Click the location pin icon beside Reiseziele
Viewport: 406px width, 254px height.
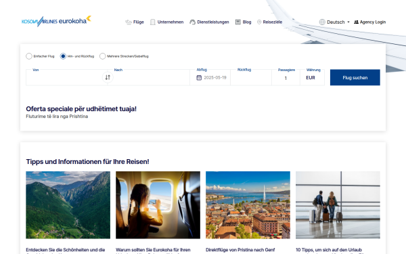click(259, 22)
